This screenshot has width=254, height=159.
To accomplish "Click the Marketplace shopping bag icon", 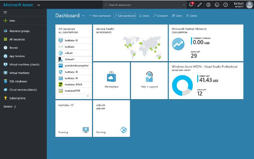I will point(111,77).
